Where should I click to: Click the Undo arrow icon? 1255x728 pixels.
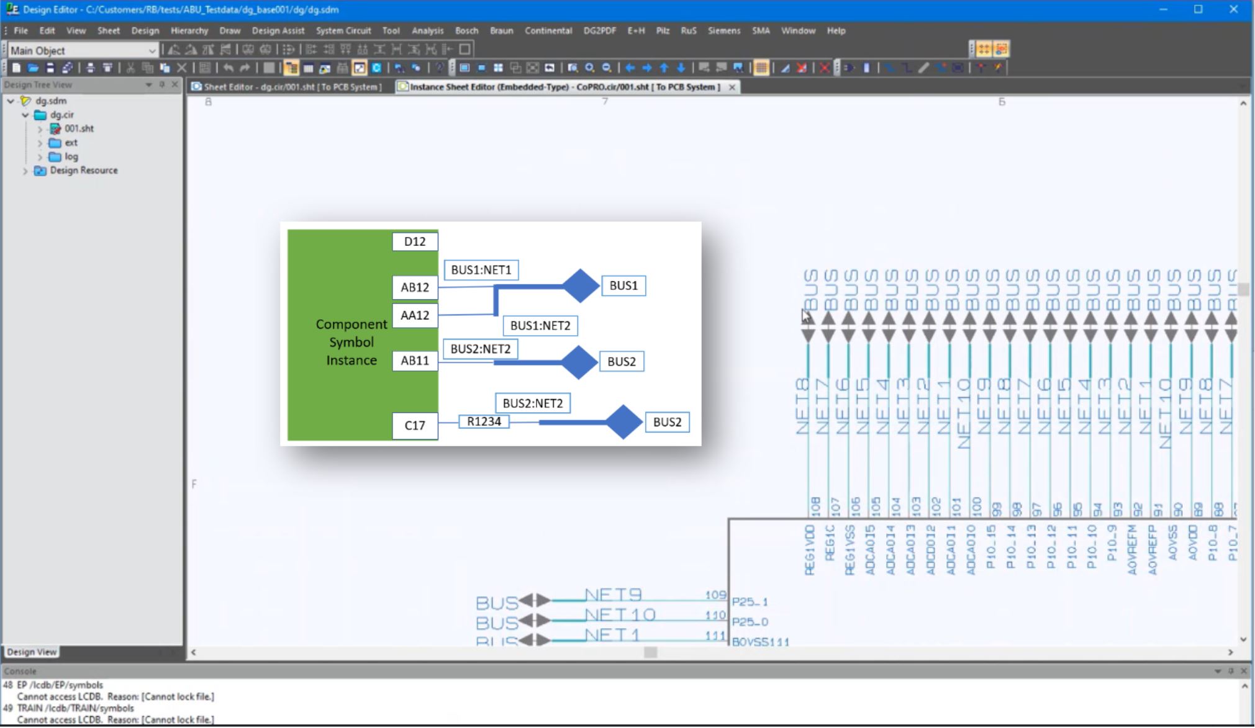230,68
